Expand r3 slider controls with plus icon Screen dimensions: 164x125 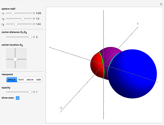click(34, 24)
